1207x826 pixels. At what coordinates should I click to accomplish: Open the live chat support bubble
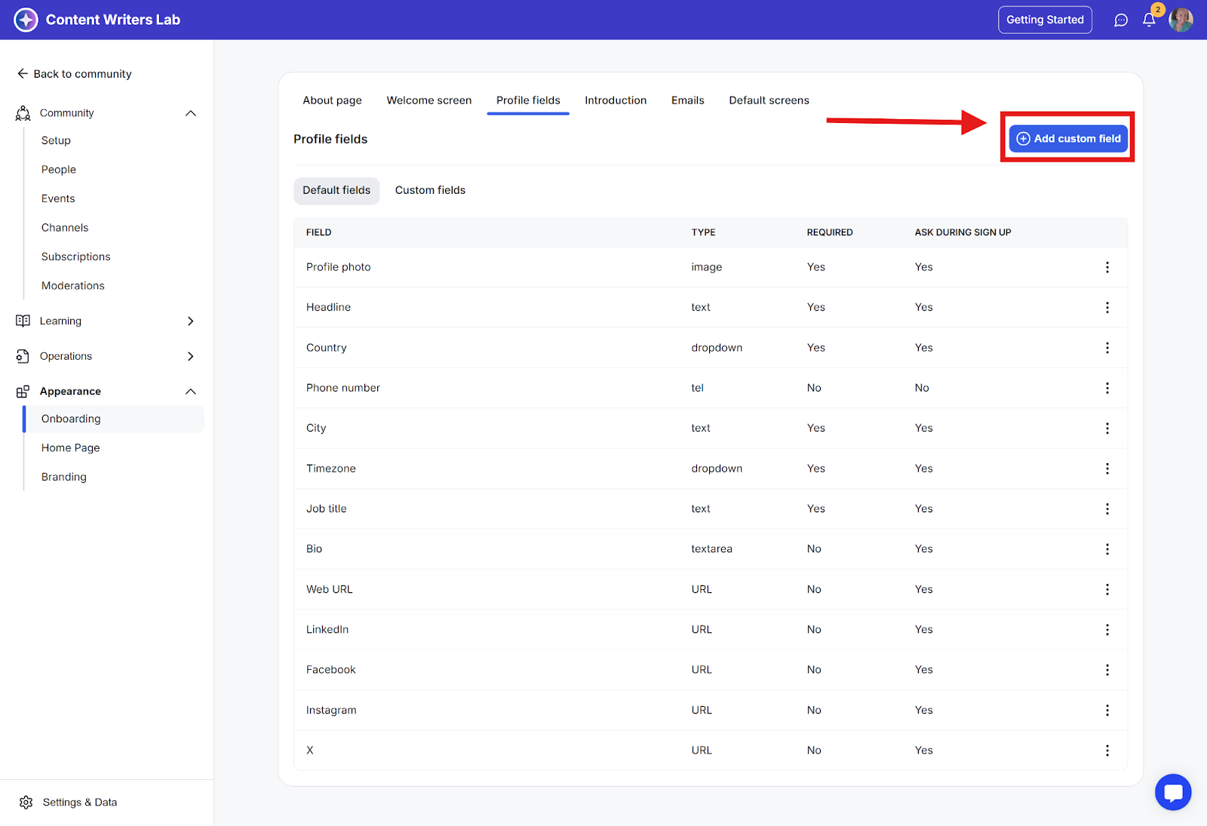(1172, 792)
